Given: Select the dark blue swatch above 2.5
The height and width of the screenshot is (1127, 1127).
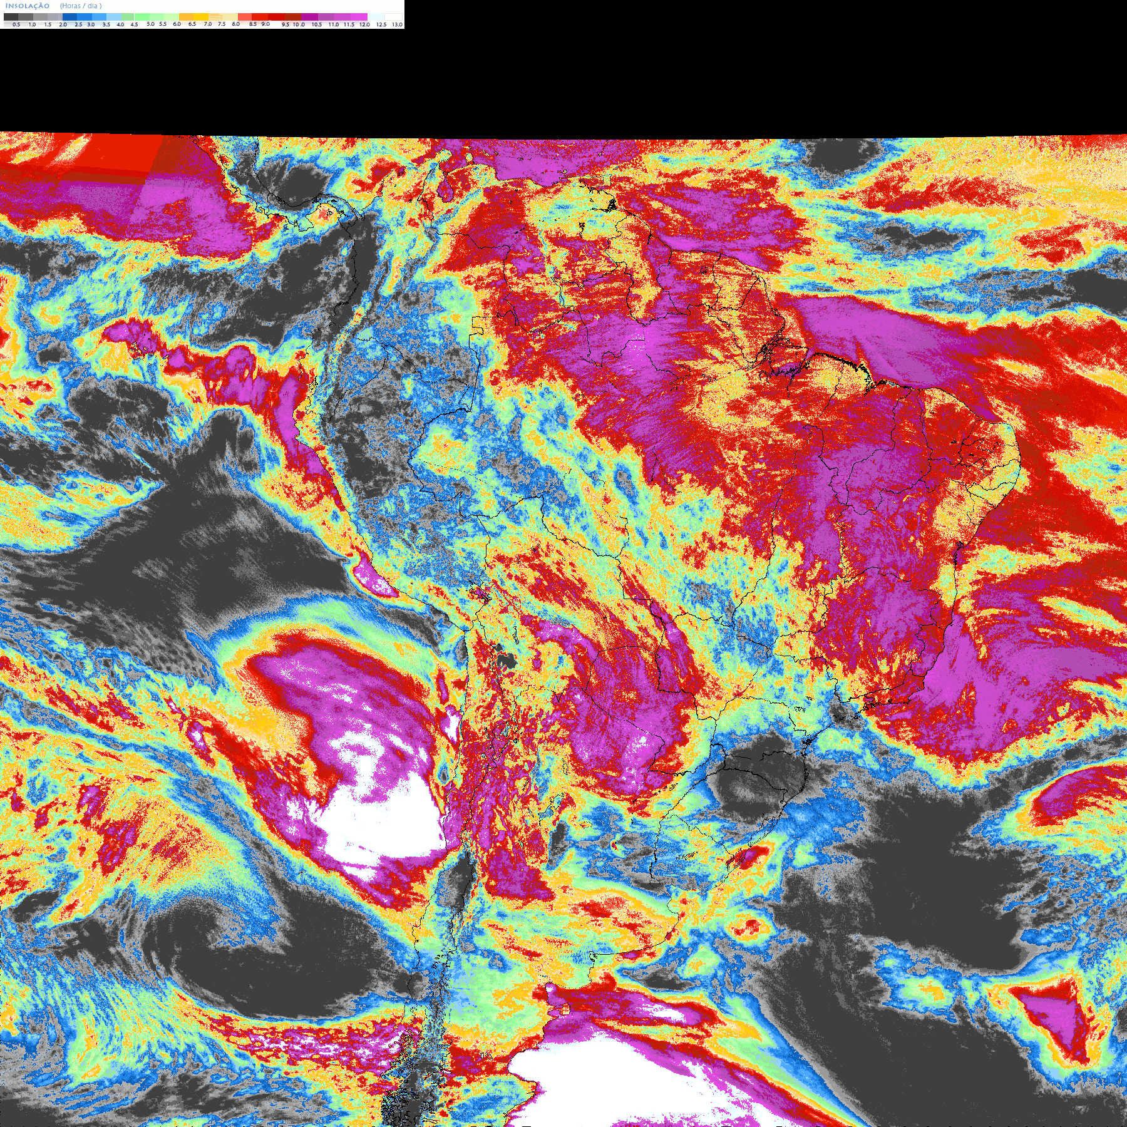Looking at the screenshot, I should (x=69, y=17).
